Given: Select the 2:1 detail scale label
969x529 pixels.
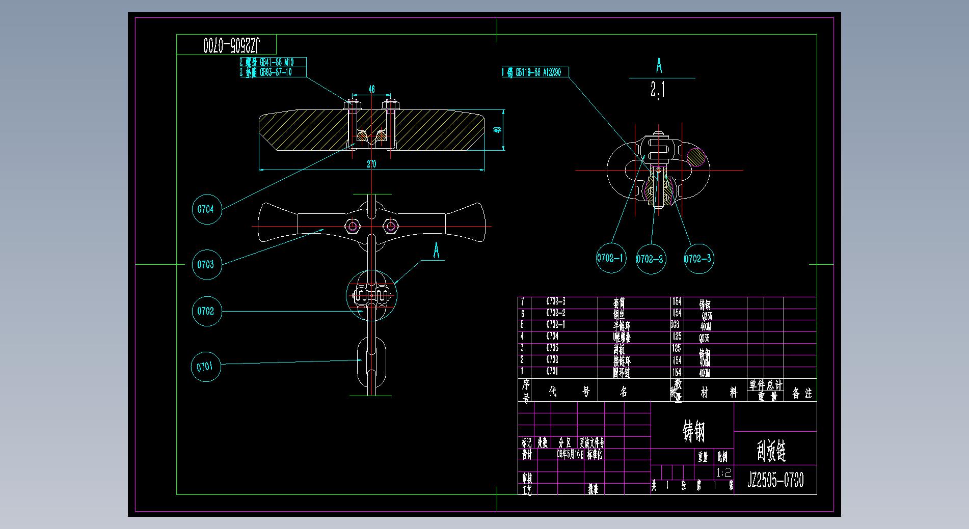Looking at the screenshot, I should pyautogui.click(x=658, y=90).
